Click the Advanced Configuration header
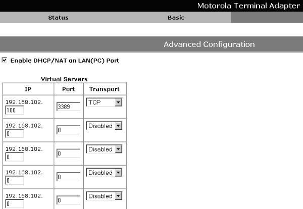The height and width of the screenshot is (209, 303). click(x=209, y=44)
